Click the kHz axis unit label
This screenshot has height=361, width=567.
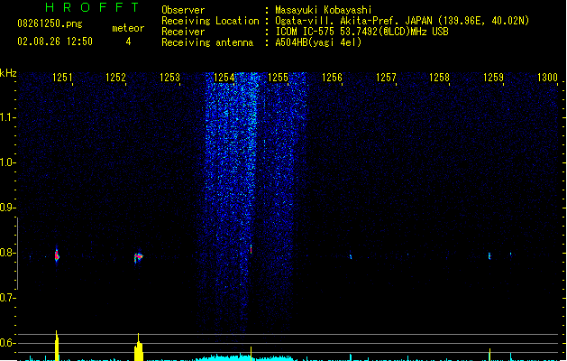tap(8, 73)
